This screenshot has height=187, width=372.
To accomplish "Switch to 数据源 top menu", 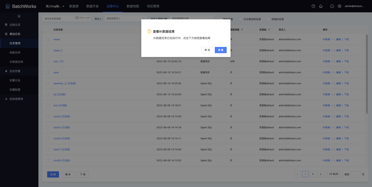I will click(x=74, y=6).
